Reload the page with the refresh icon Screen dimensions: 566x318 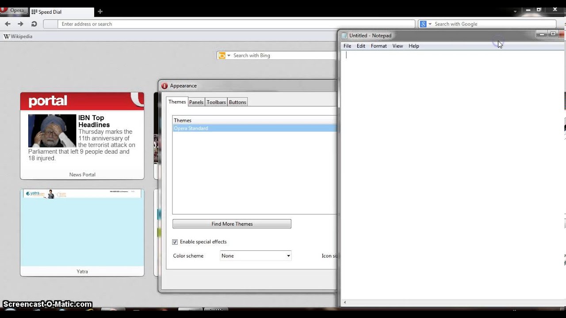(x=34, y=24)
